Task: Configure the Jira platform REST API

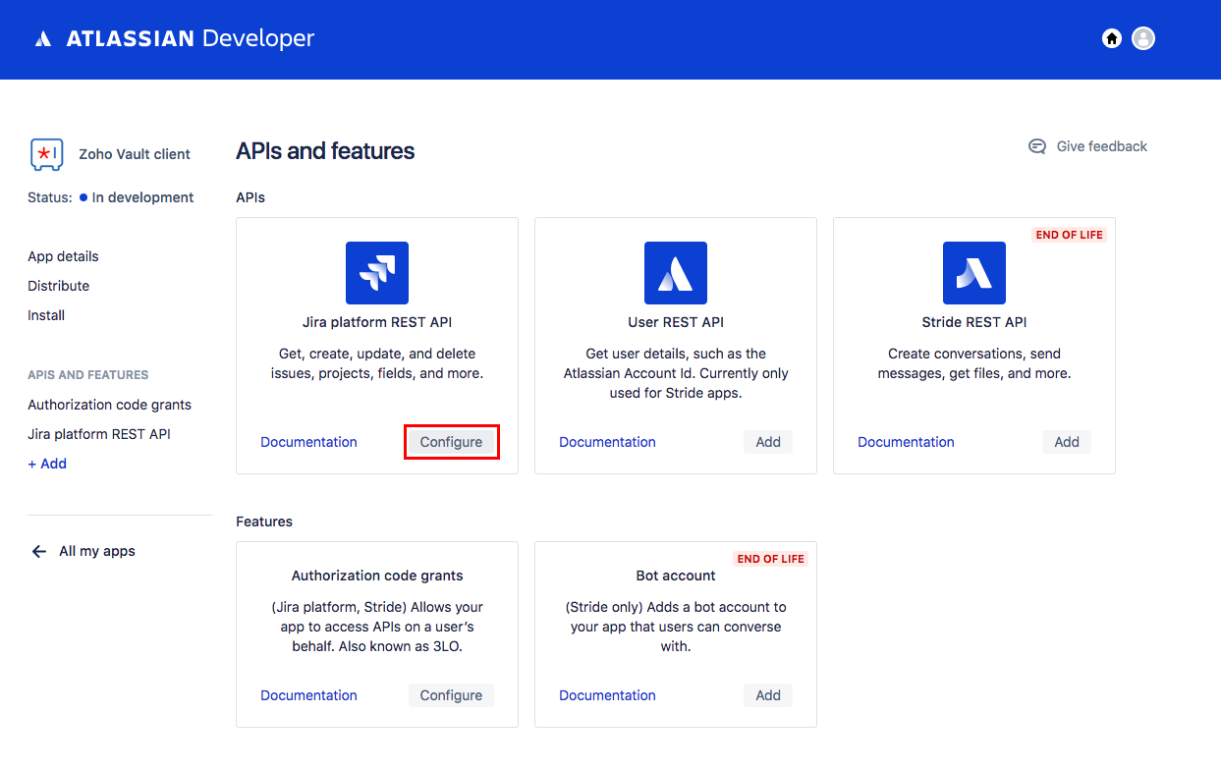Action: tap(451, 442)
